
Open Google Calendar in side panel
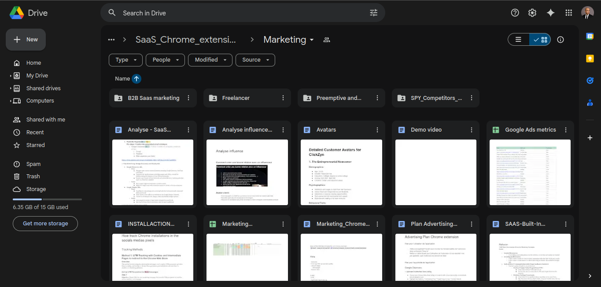(590, 37)
